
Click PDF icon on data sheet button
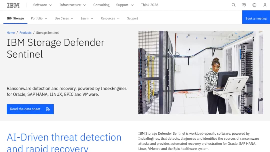[x=48, y=109]
